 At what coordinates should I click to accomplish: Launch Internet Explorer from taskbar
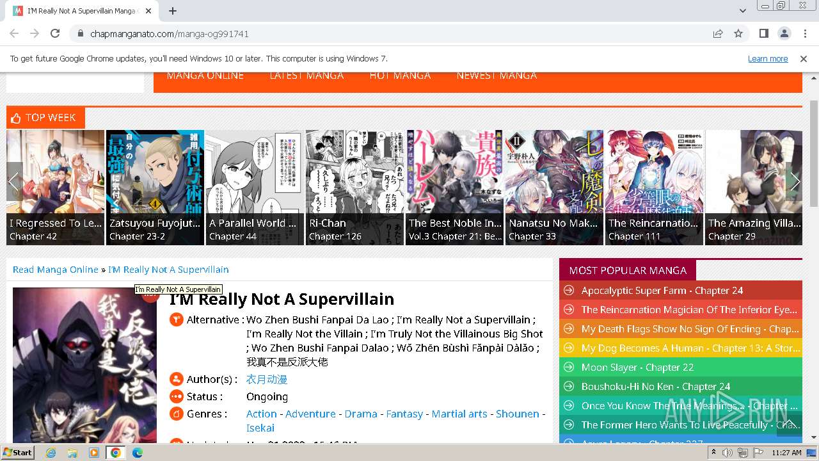tap(51, 453)
